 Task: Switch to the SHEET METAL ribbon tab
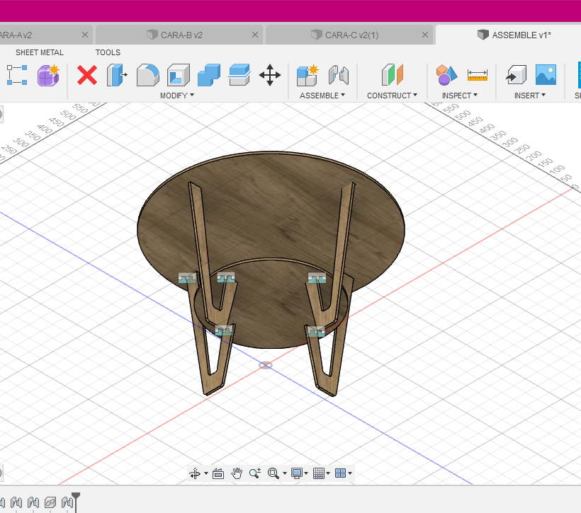click(x=40, y=52)
